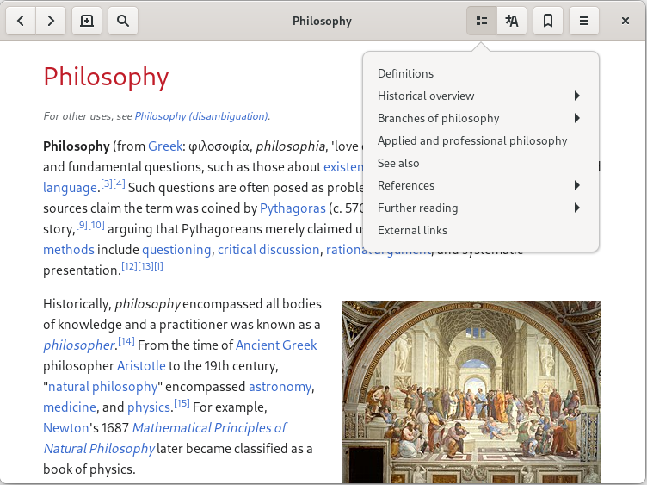Follow the Newton link
Screen dimensions: 647x485
66,427
